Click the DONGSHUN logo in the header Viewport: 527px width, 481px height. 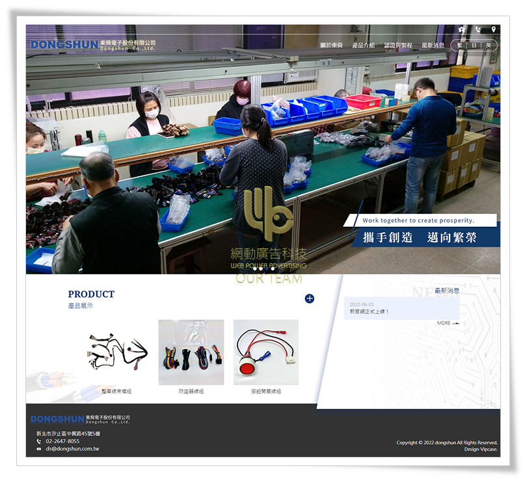[x=64, y=45]
